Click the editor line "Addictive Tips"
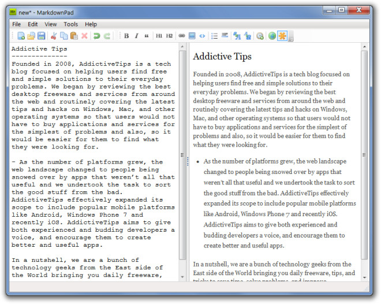This screenshot has height=304, width=381. [39, 49]
